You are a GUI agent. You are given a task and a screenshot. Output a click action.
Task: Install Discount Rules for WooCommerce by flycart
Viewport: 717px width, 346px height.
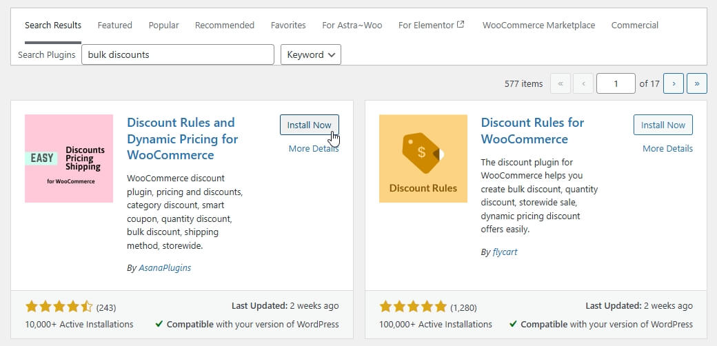point(663,125)
